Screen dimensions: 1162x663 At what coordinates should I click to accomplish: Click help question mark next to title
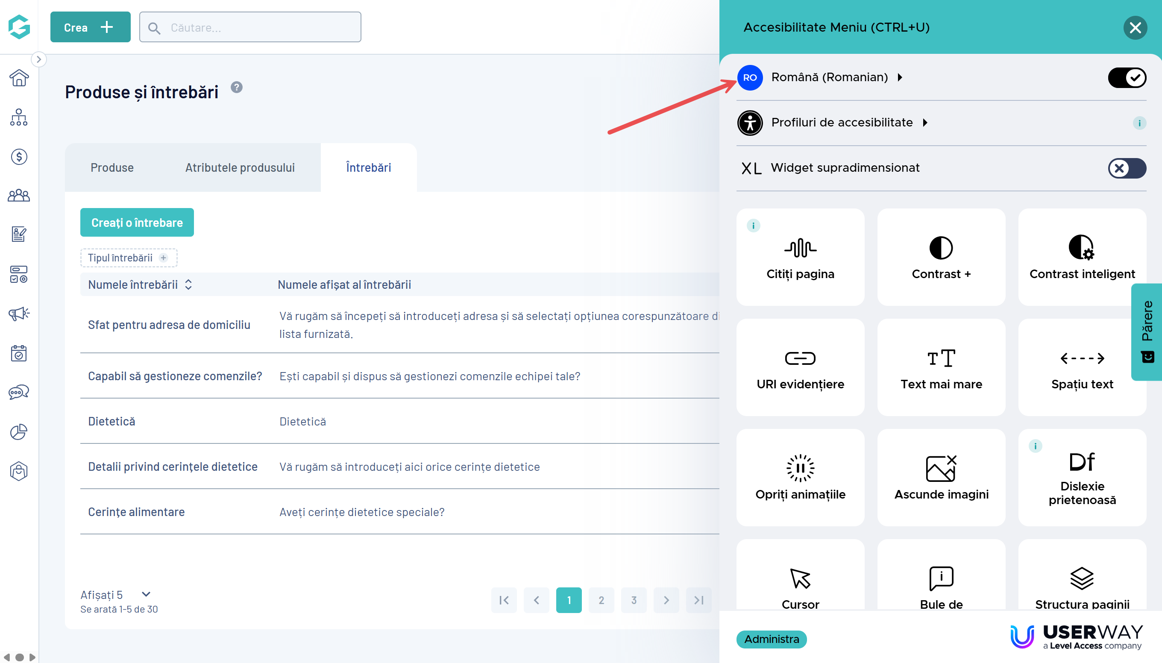click(236, 87)
